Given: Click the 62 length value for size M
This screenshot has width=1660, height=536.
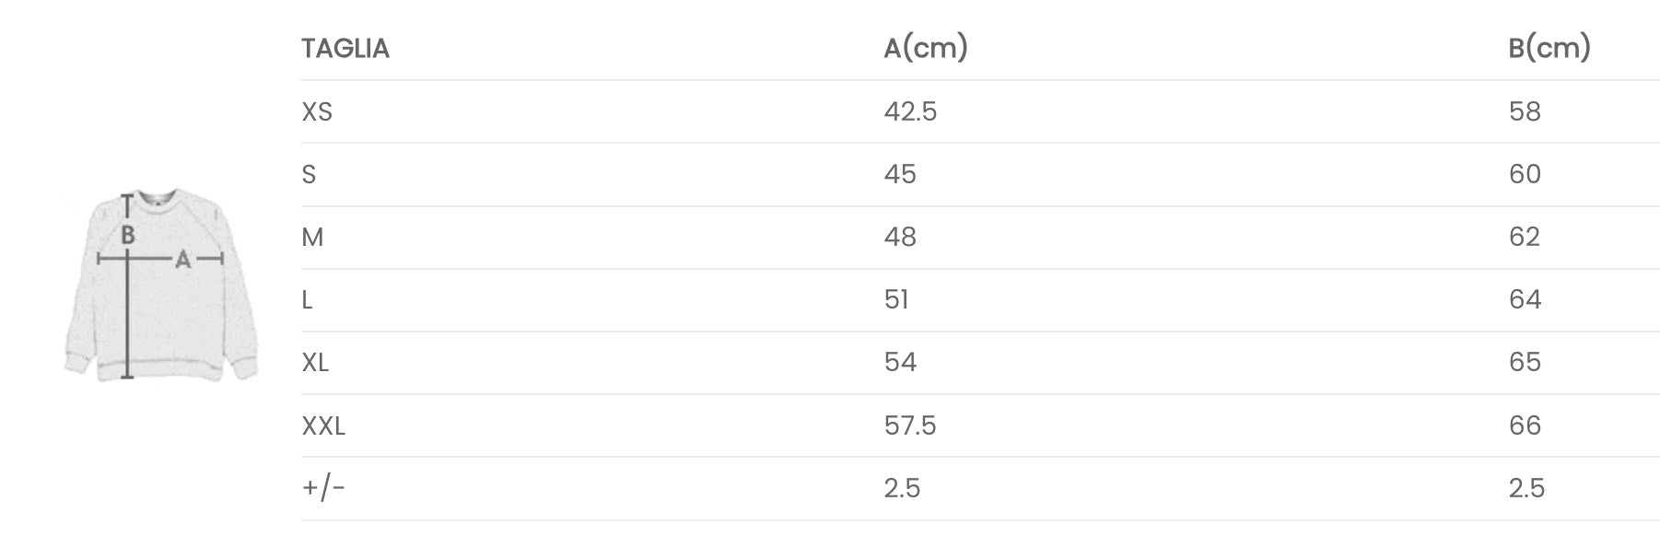Looking at the screenshot, I should pyautogui.click(x=1525, y=237).
